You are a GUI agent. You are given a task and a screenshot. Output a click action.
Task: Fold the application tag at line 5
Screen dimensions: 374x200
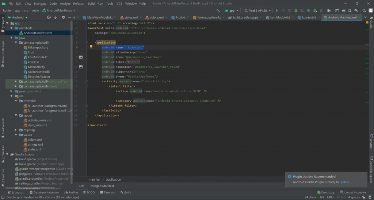(x=86, y=43)
